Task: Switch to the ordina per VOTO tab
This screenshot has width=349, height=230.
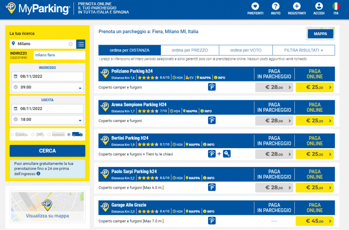Action: (245, 50)
